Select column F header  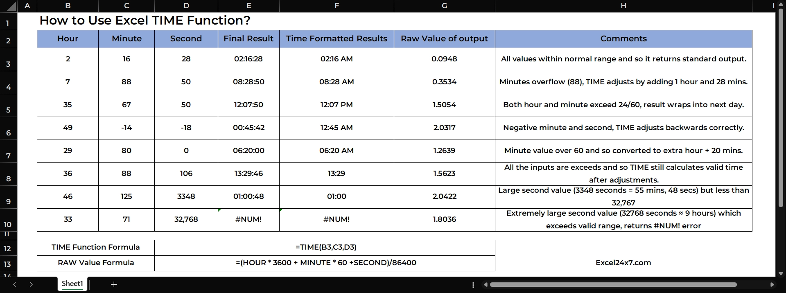[x=337, y=6]
